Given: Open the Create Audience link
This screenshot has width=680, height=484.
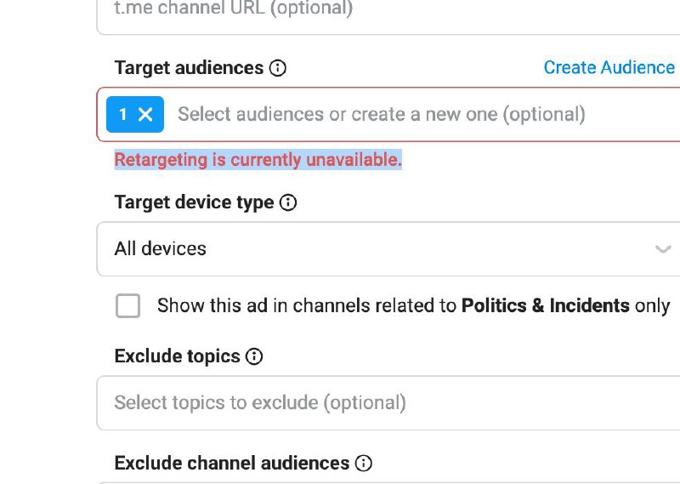Looking at the screenshot, I should (x=609, y=68).
